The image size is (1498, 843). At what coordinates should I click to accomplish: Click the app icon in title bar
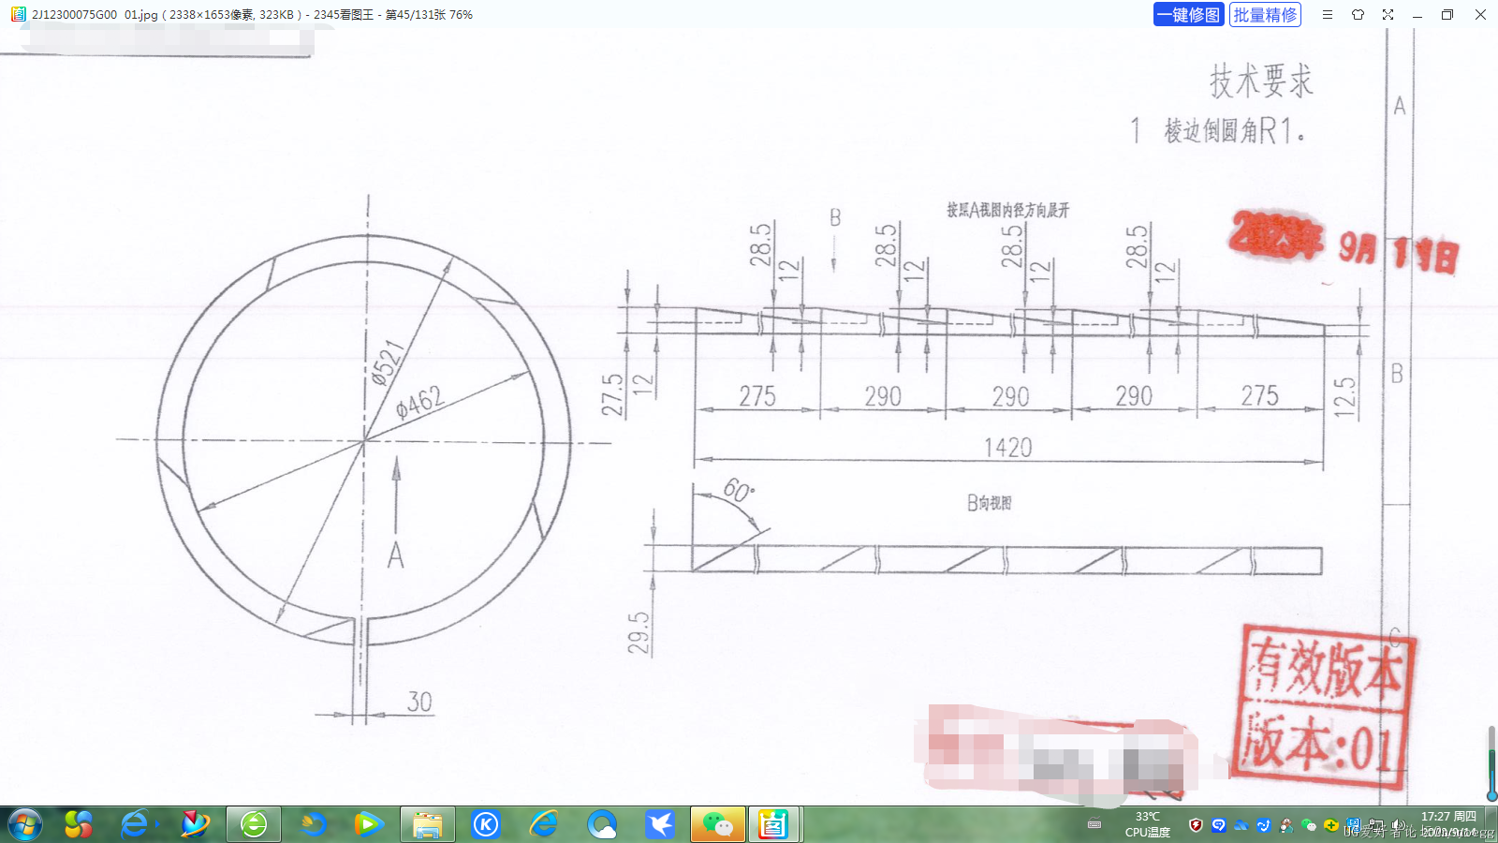coord(18,14)
